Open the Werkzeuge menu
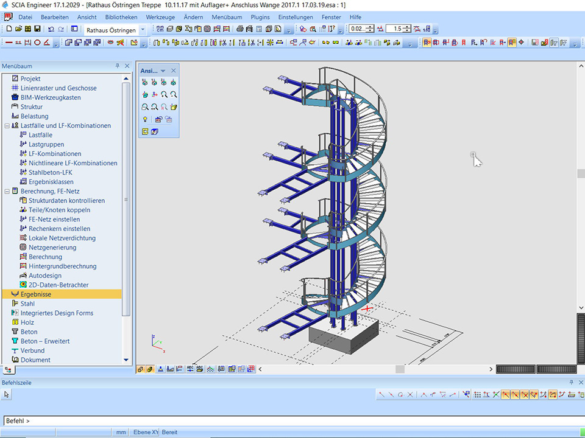Viewport: 585px width, 438px height. tap(161, 17)
